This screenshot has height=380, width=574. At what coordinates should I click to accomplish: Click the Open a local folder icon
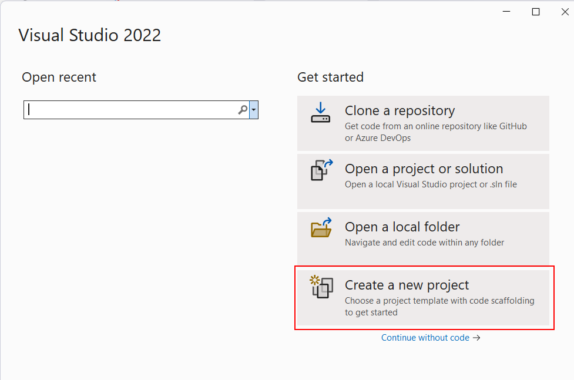[x=321, y=228]
